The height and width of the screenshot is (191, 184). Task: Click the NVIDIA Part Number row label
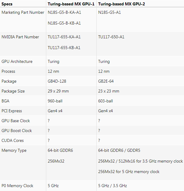pyautogui.click(x=20, y=37)
